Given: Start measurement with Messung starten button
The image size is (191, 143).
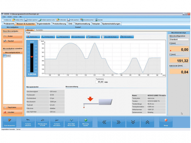Looking at the screenshot, I should click(x=86, y=122).
